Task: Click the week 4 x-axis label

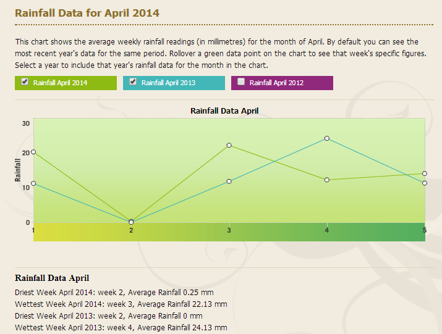Action: (x=326, y=230)
